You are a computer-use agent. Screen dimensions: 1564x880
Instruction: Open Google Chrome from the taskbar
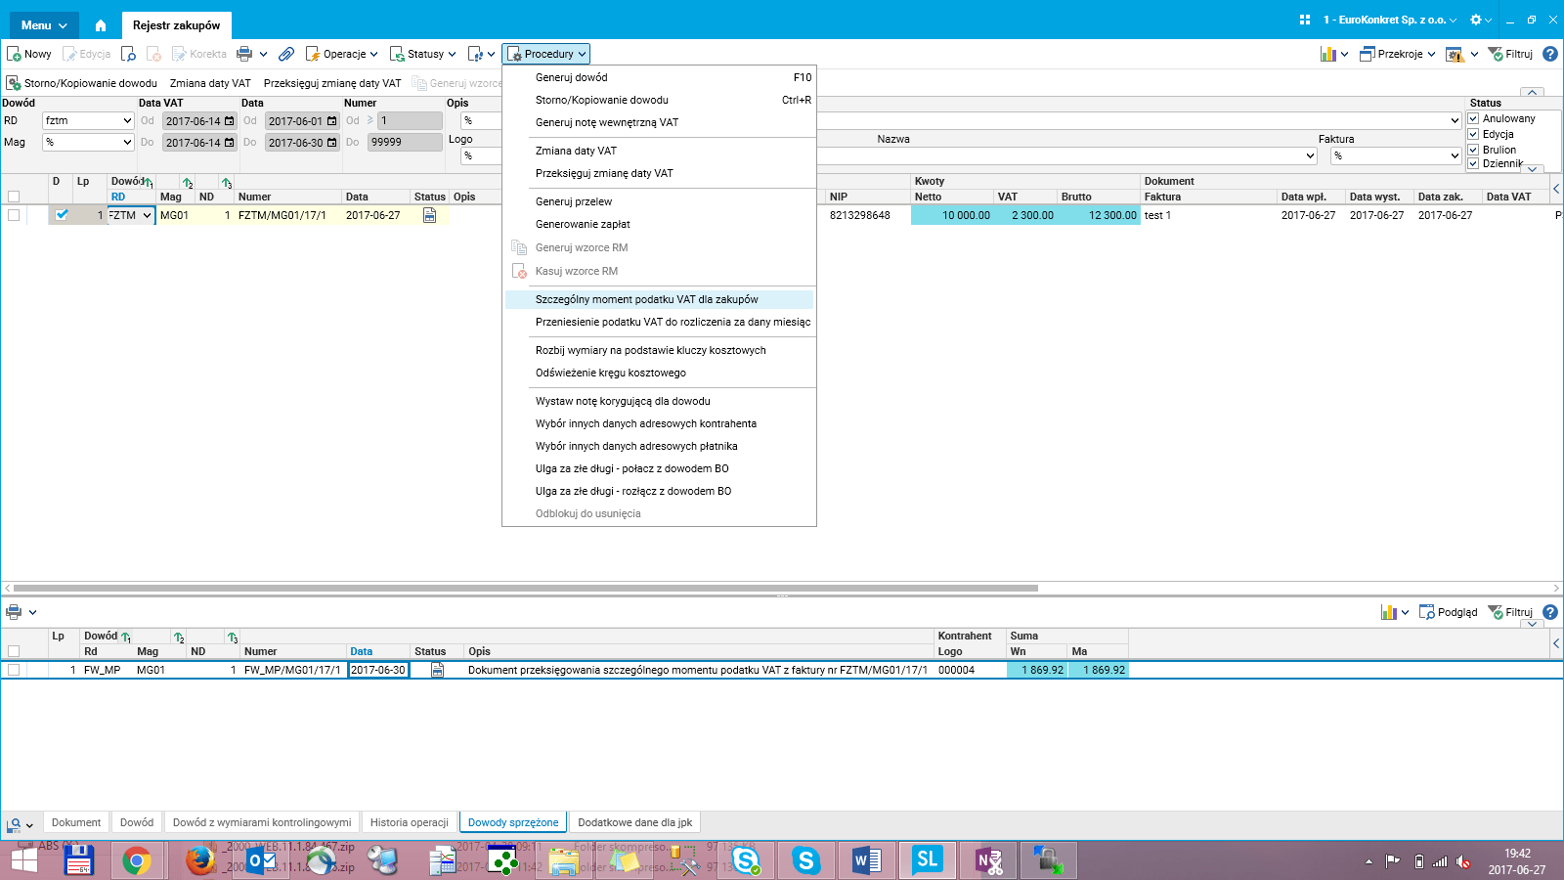coord(137,861)
